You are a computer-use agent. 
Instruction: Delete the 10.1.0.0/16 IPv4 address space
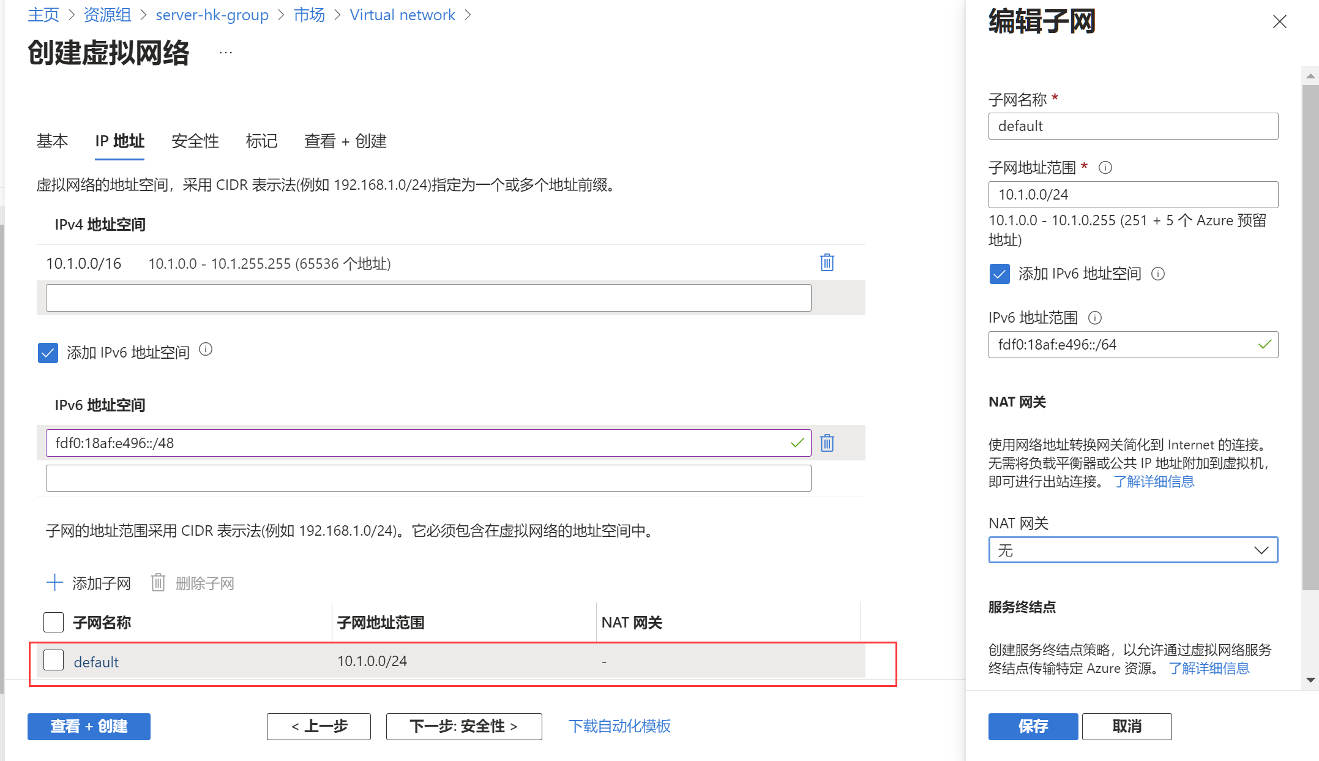827,263
